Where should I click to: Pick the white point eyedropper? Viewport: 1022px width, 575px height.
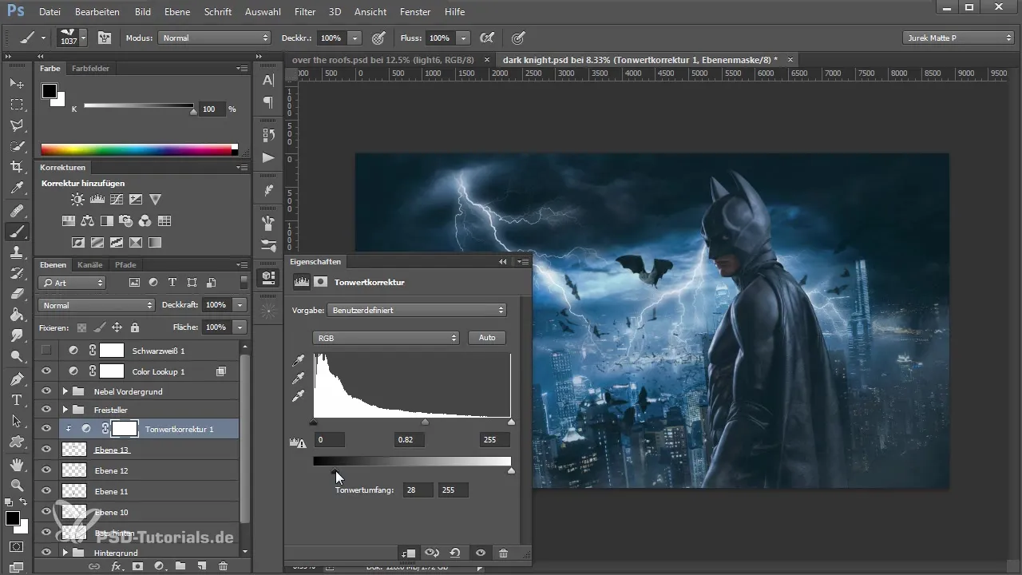[299, 396]
